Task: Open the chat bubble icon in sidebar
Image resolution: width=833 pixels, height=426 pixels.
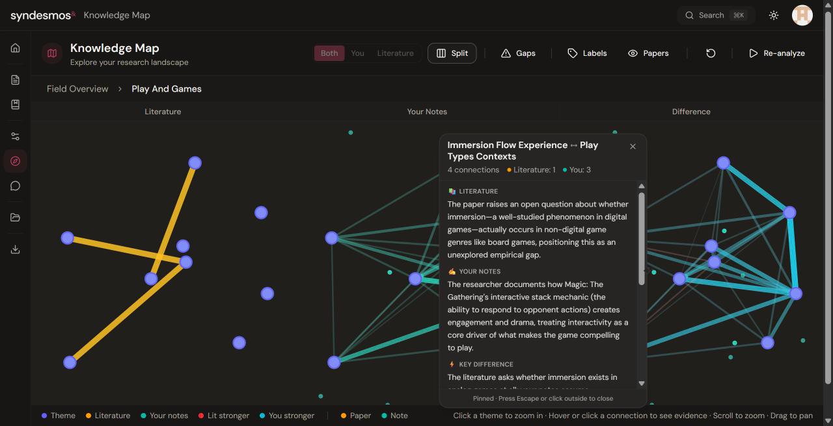Action: pyautogui.click(x=15, y=186)
